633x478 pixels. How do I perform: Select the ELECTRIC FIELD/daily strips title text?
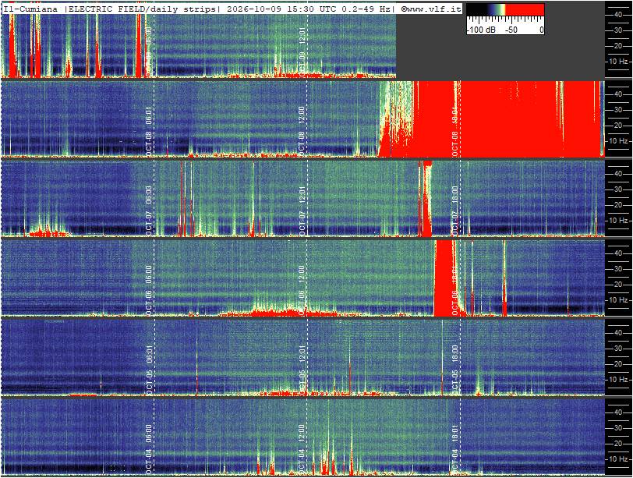pos(142,9)
